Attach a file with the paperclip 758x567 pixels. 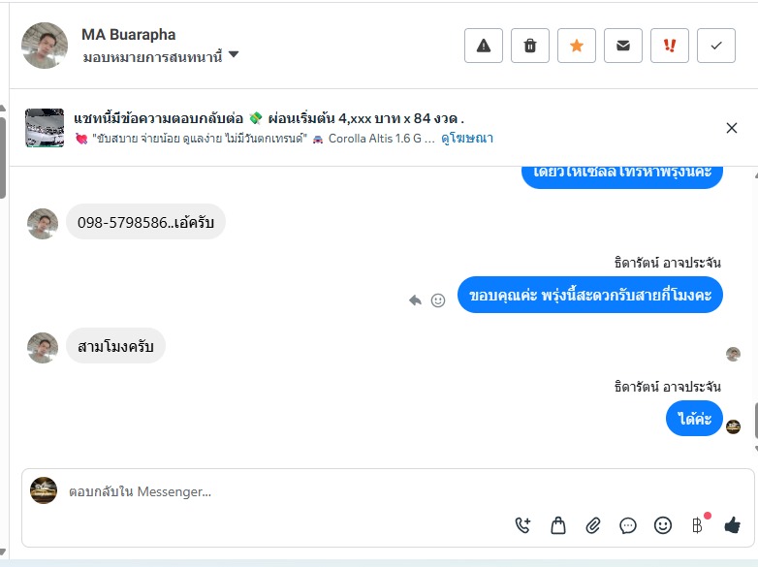[x=593, y=525]
